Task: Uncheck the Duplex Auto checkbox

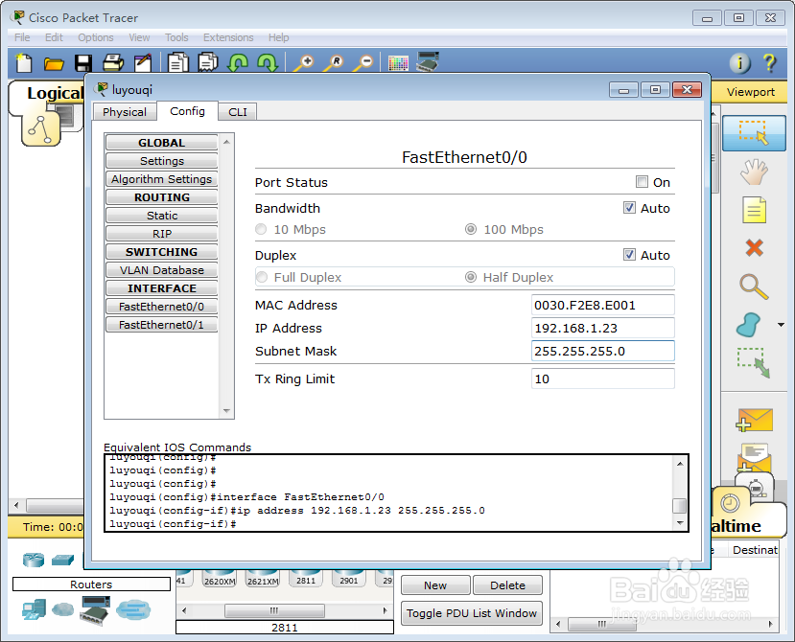Action: pos(629,255)
